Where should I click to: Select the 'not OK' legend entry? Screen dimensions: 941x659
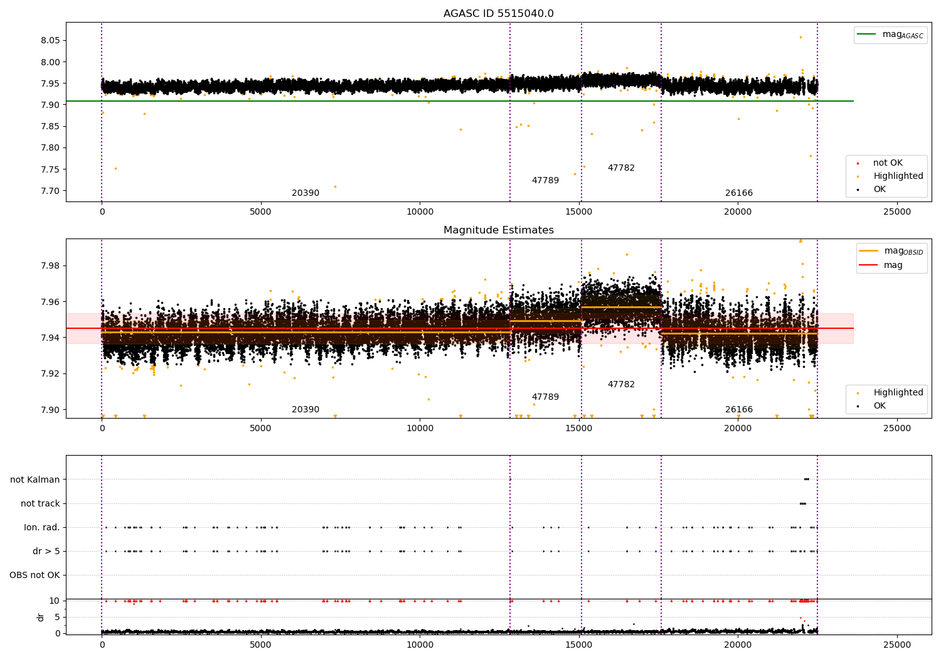[x=888, y=163]
